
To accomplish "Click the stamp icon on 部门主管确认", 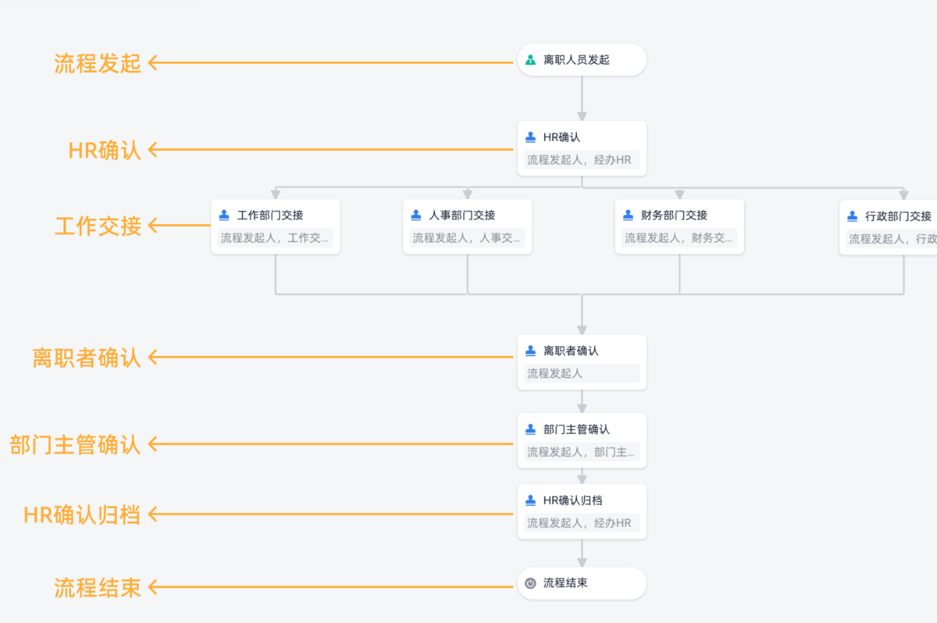I will pos(531,429).
